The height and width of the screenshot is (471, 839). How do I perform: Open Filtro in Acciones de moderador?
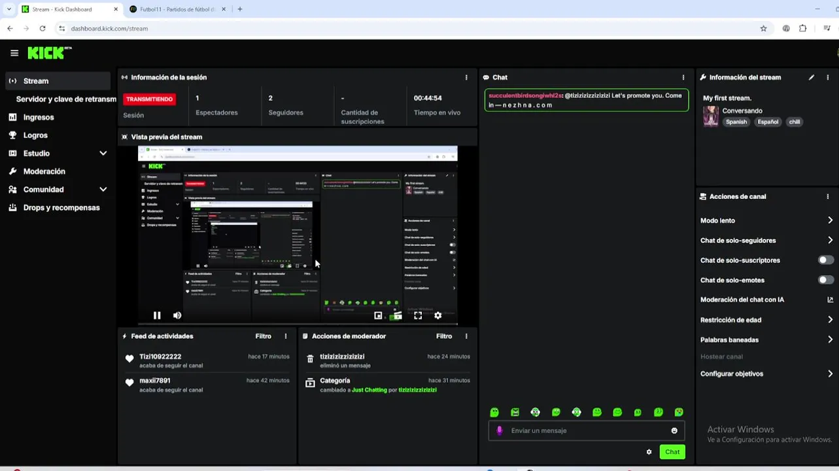click(x=444, y=336)
